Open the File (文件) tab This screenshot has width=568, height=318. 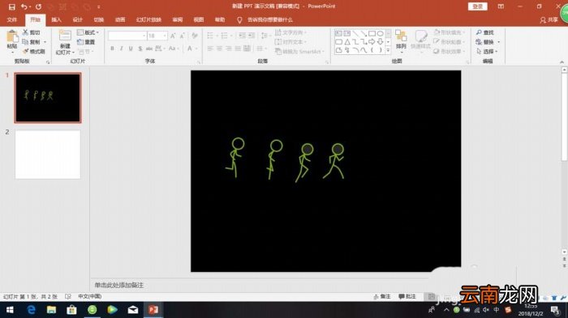12,20
